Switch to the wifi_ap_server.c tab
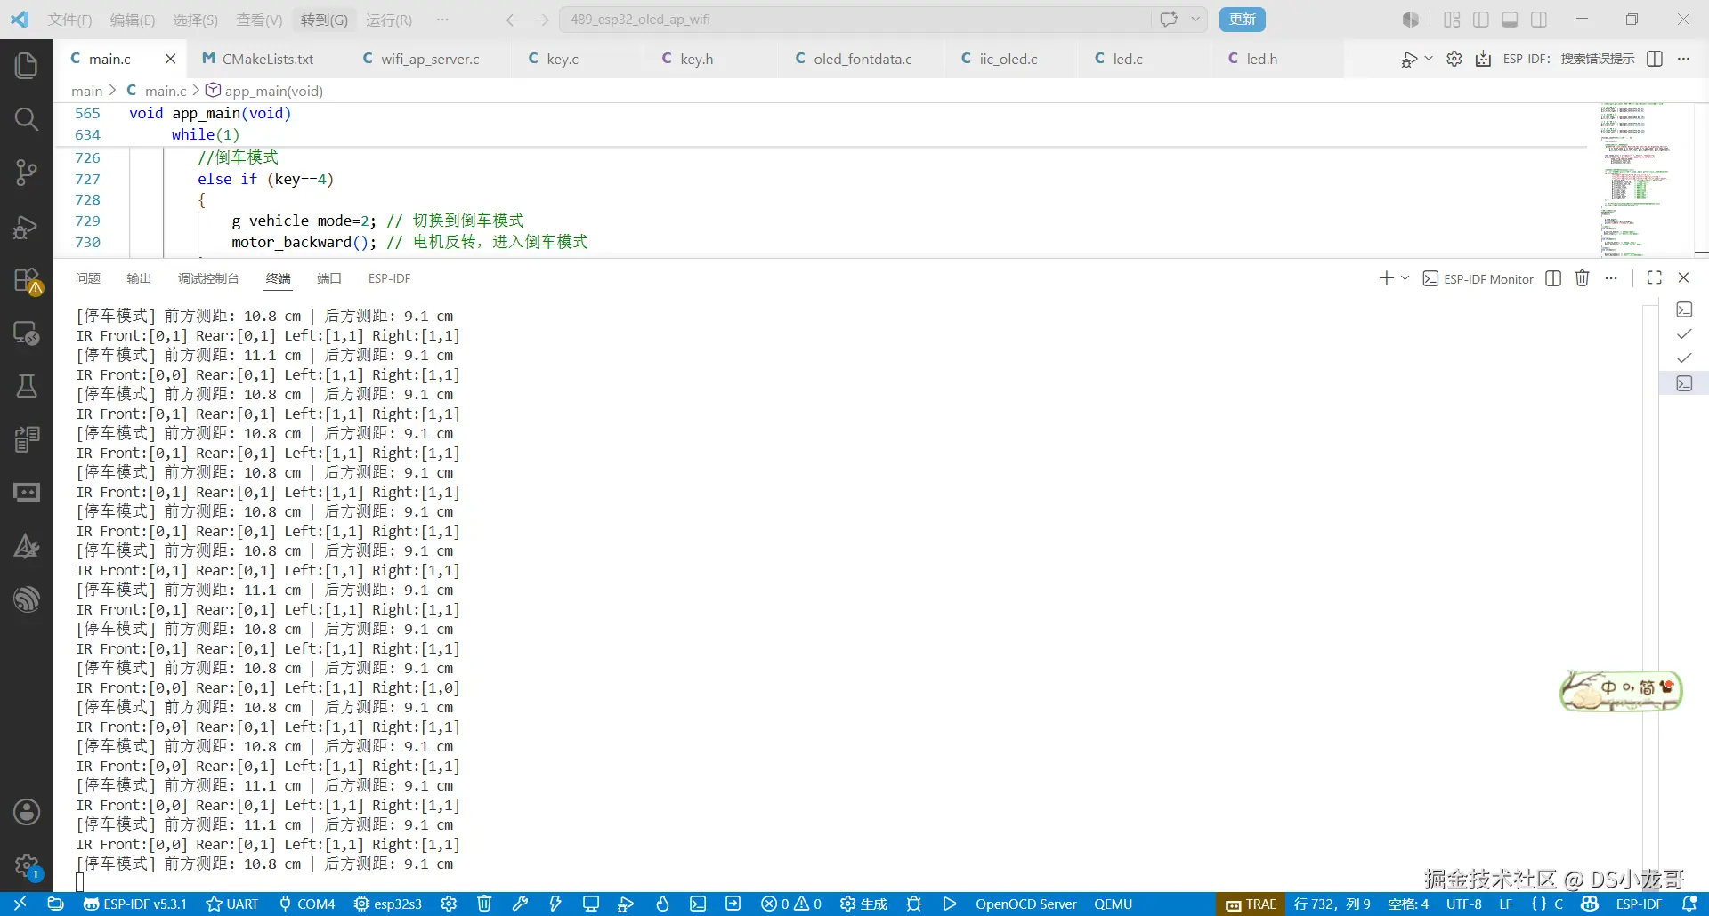This screenshot has width=1709, height=916. [x=430, y=59]
